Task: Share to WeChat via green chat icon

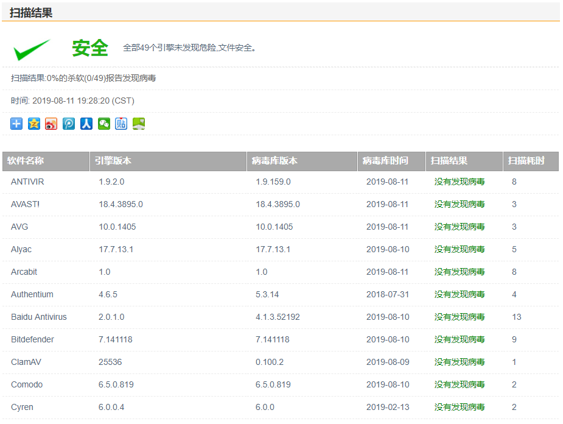Action: click(x=103, y=124)
